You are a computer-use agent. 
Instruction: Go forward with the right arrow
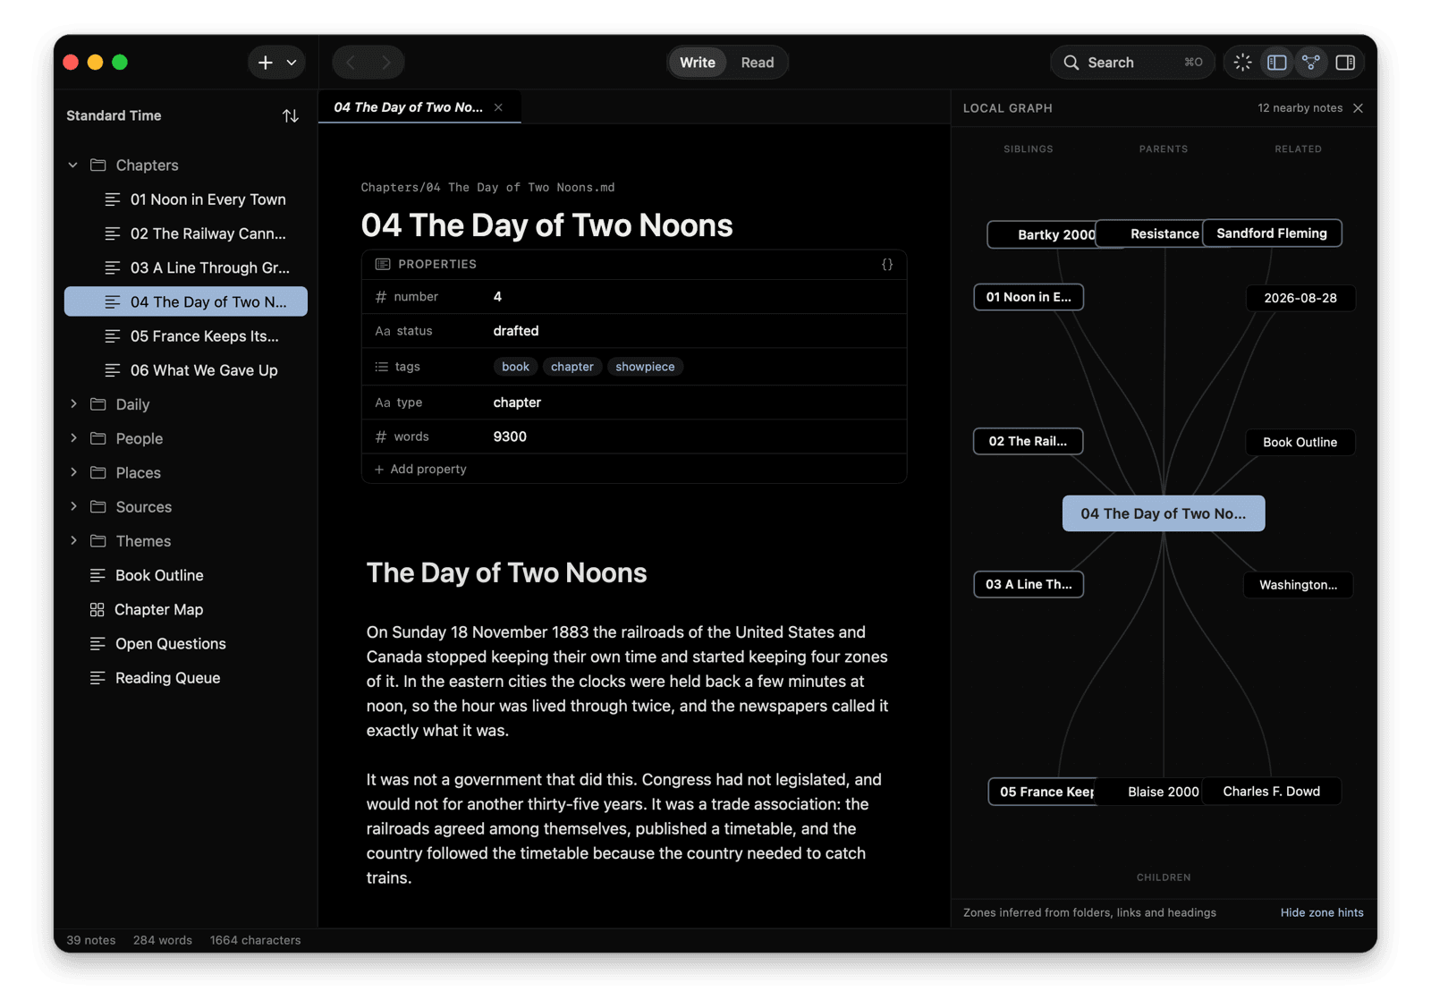point(386,63)
